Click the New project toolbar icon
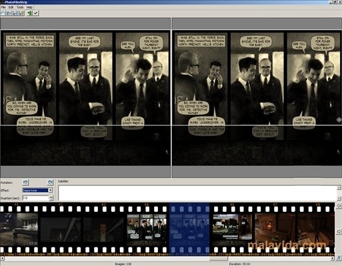The height and width of the screenshot is (266, 342). point(3,13)
